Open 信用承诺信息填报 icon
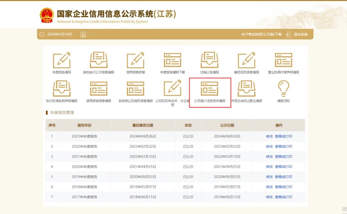This screenshot has height=214, width=347. [99, 89]
